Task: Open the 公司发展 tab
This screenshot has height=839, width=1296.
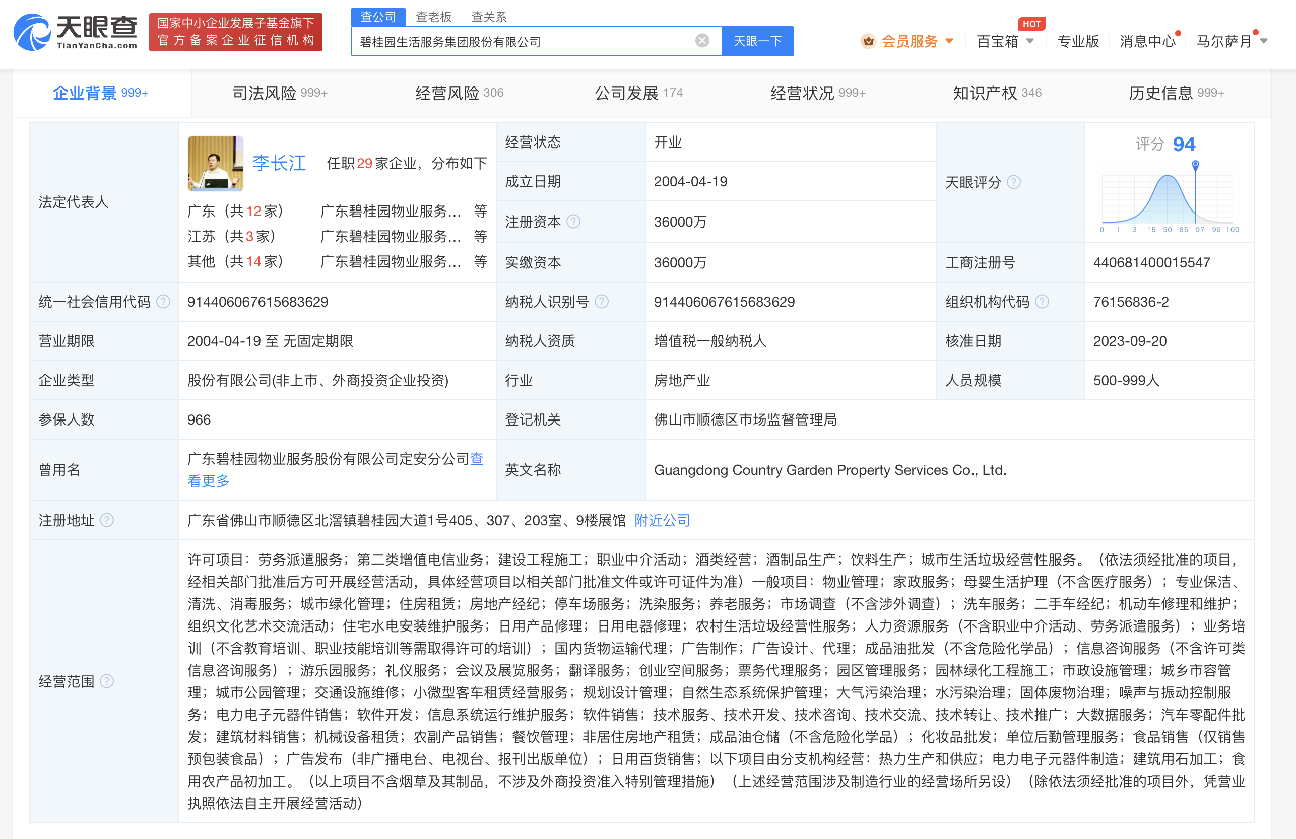Action: pyautogui.click(x=638, y=93)
